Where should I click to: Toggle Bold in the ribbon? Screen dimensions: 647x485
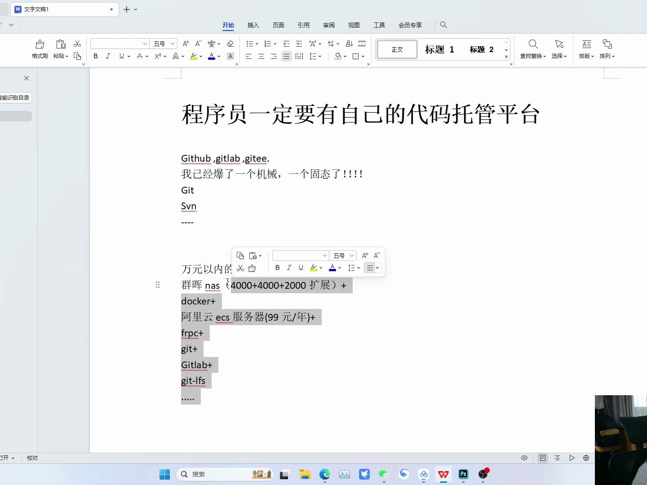pos(95,56)
